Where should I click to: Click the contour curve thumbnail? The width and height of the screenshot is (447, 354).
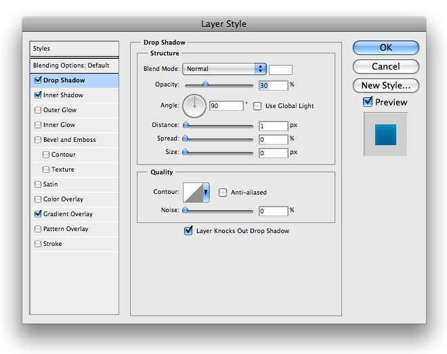193,193
